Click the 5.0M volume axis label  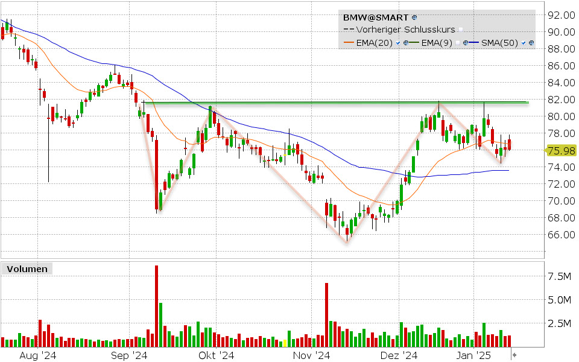tap(560, 300)
